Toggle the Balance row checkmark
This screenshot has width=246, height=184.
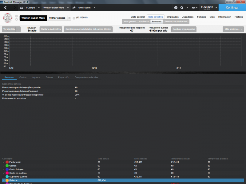point(3,180)
